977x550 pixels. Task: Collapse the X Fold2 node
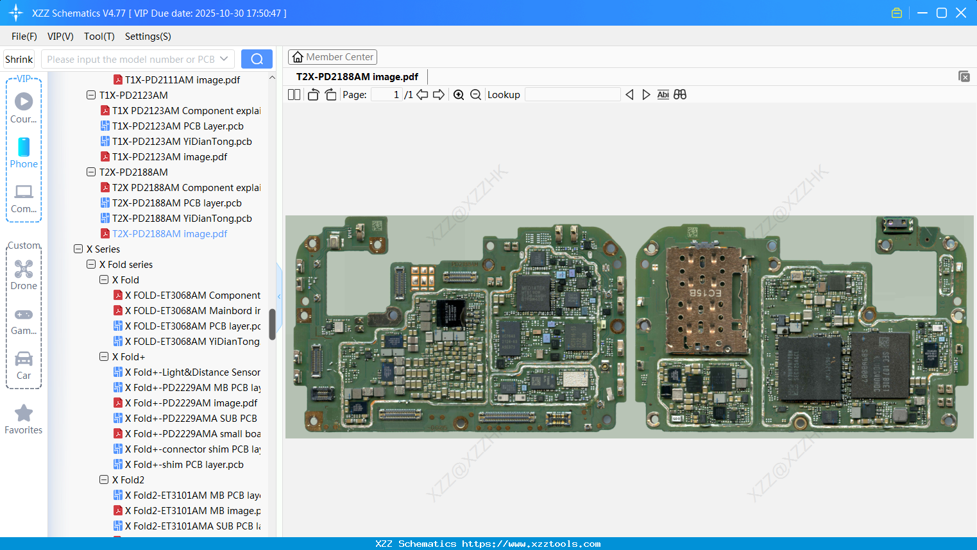tap(104, 480)
